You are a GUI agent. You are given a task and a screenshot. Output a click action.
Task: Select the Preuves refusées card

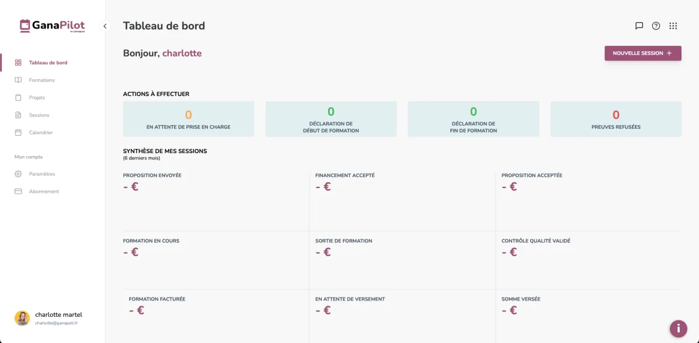point(616,119)
